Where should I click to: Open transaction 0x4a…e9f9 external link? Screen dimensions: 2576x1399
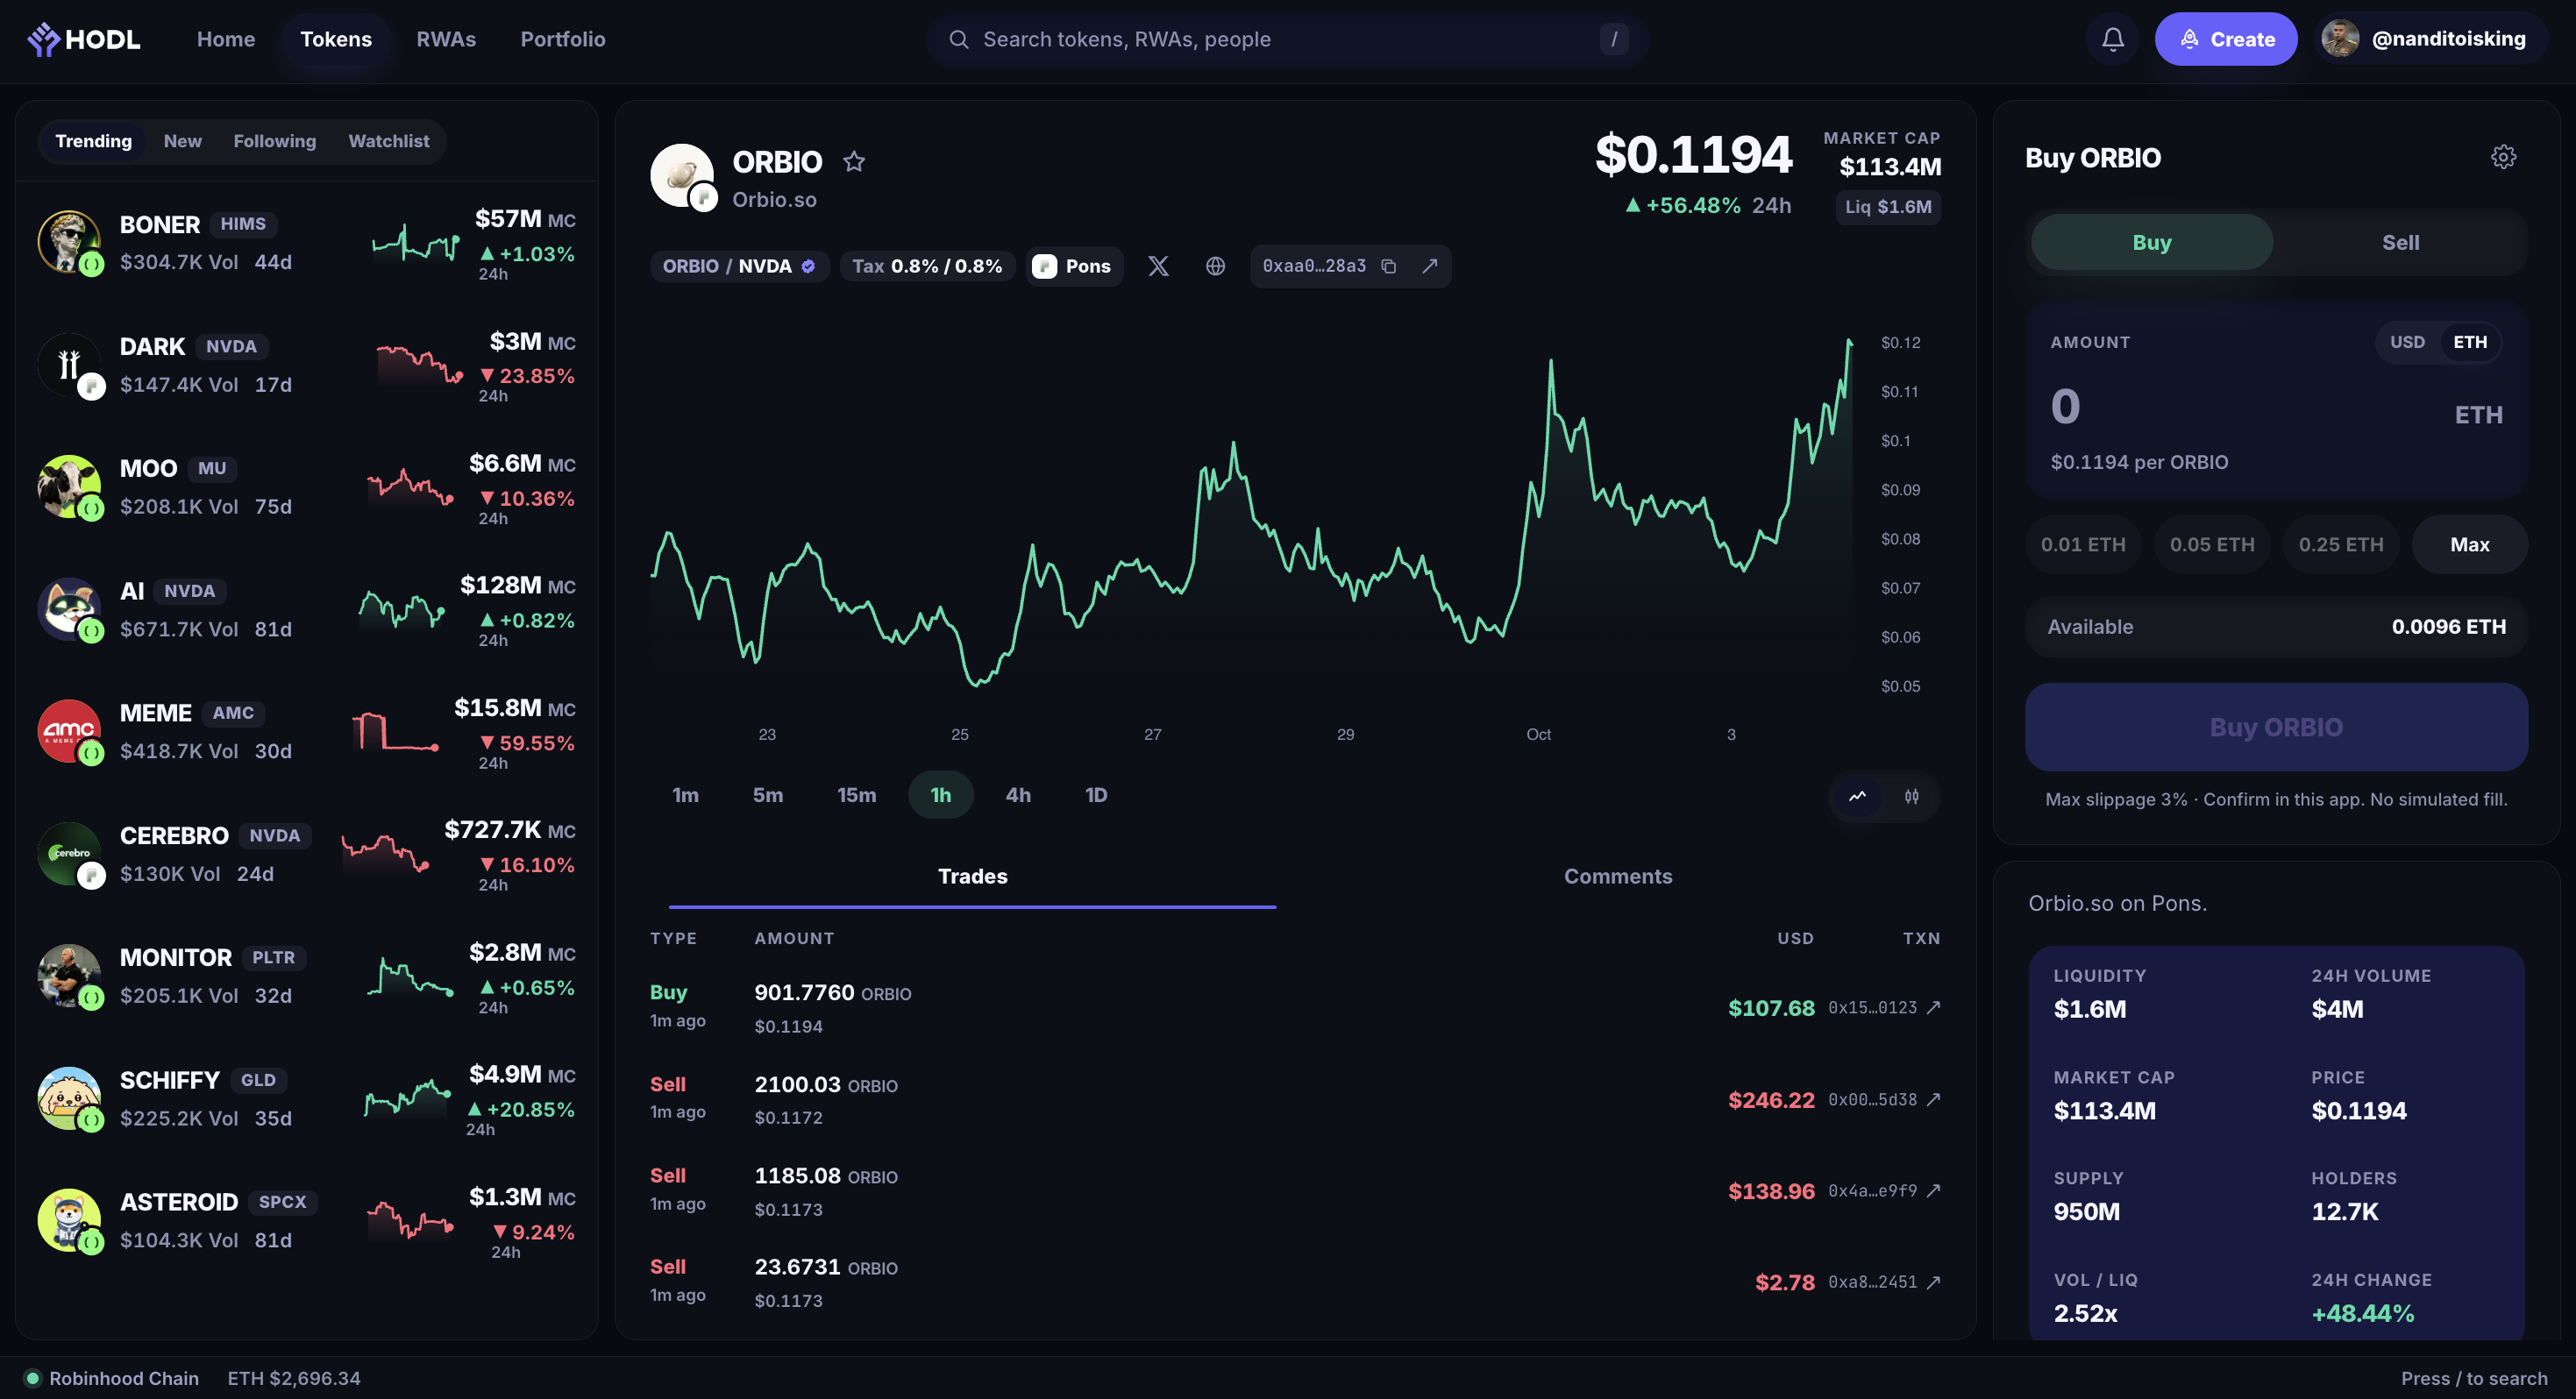1933,1190
